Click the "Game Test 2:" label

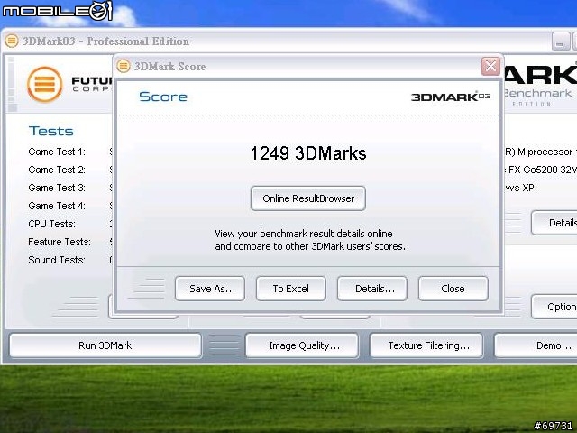tap(57, 170)
